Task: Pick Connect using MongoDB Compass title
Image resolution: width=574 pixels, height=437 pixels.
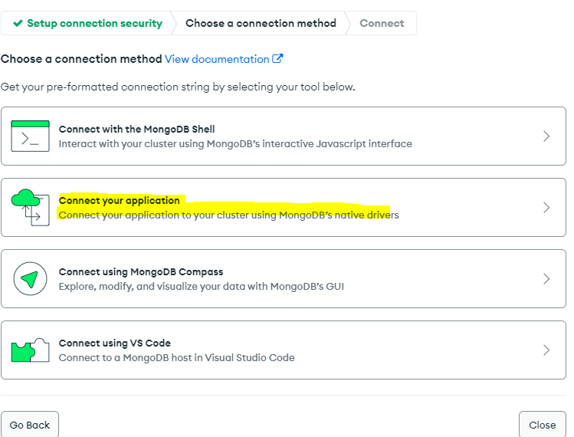Action: coord(141,271)
